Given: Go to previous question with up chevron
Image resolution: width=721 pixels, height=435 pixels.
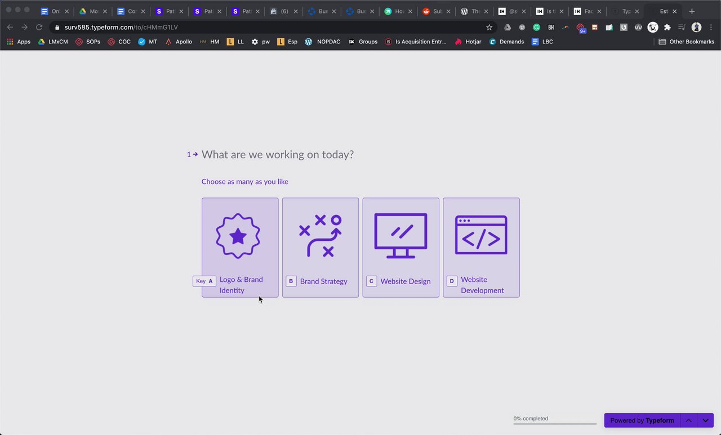Looking at the screenshot, I should click(688, 420).
